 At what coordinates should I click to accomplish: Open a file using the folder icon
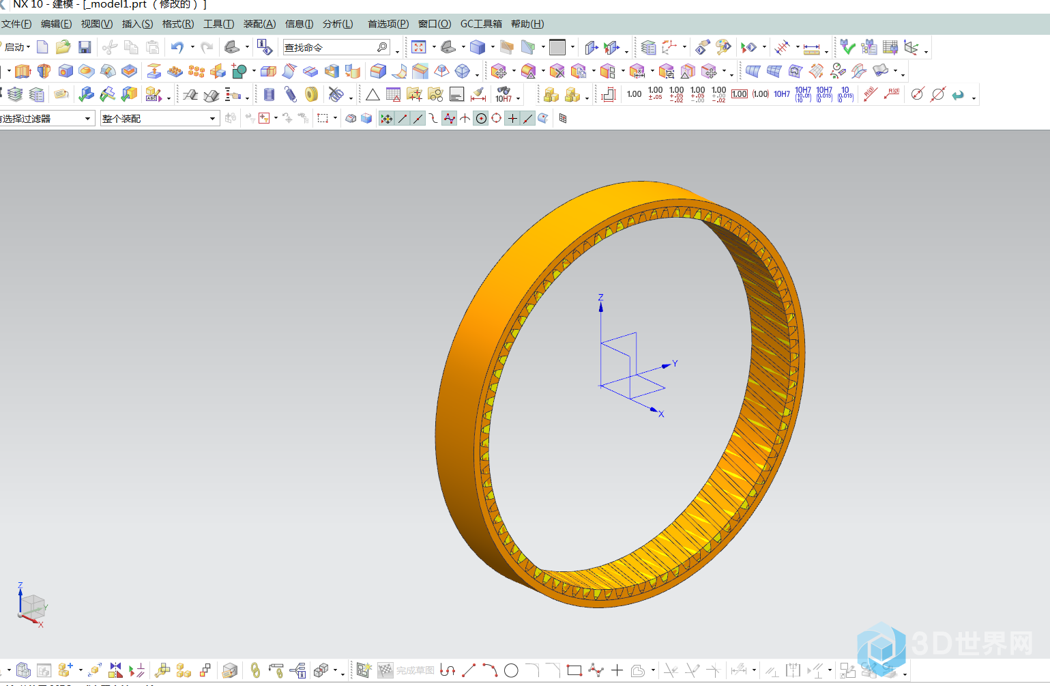[63, 47]
